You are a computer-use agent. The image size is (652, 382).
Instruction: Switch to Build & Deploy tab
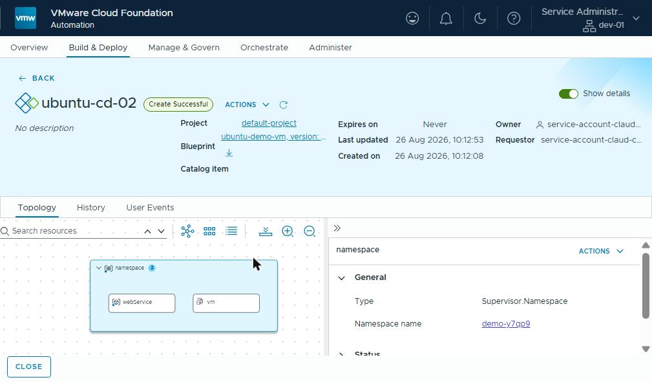(98, 47)
